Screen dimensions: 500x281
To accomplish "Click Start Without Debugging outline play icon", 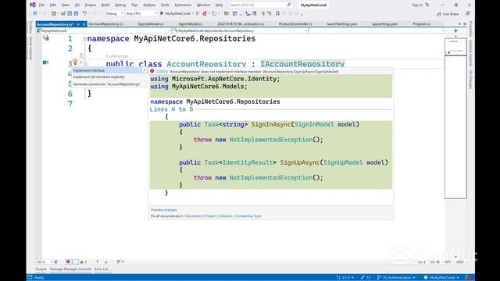I will coord(198,13).
